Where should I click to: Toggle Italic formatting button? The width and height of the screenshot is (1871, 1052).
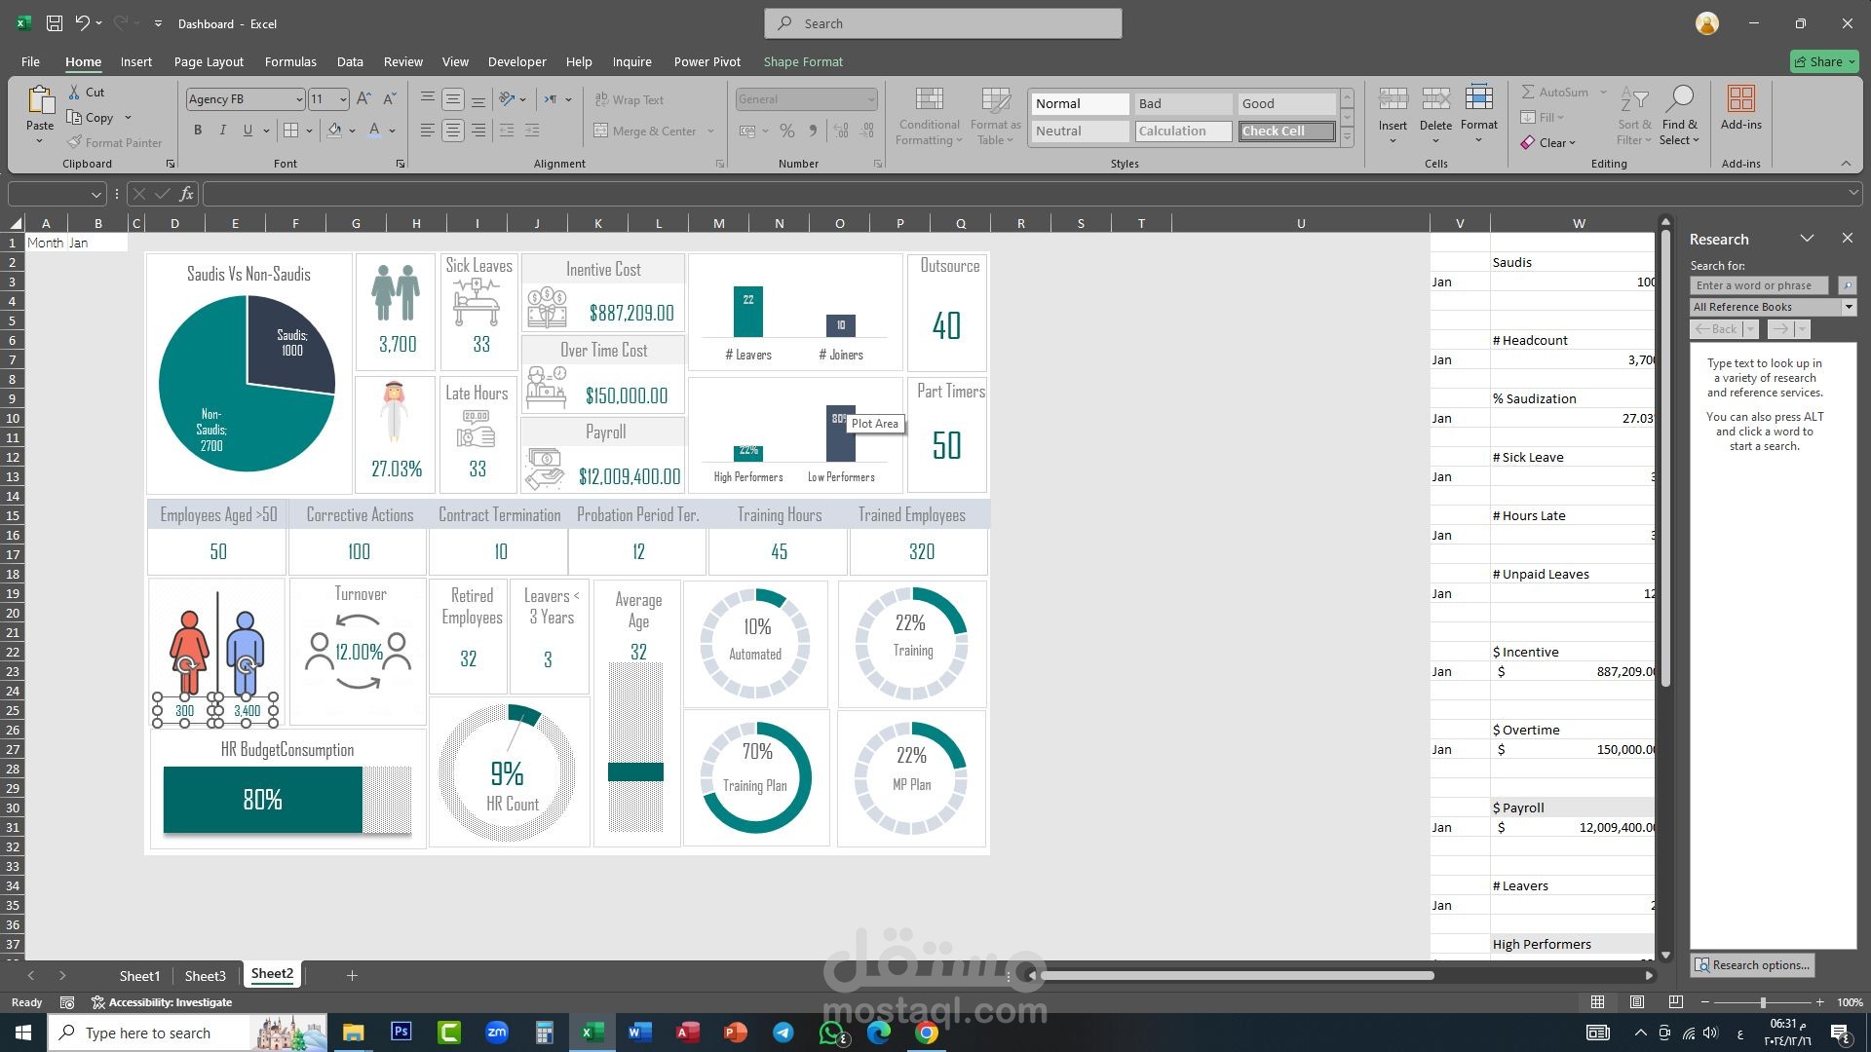(x=222, y=130)
